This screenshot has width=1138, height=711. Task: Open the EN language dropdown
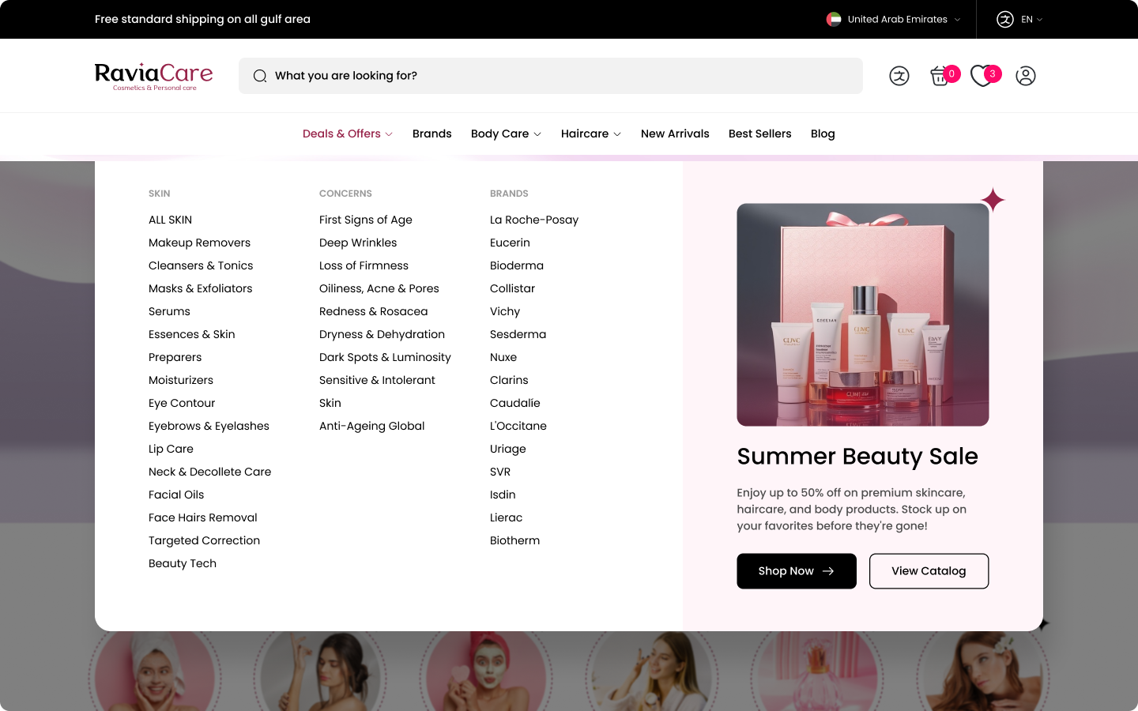pos(1031,19)
